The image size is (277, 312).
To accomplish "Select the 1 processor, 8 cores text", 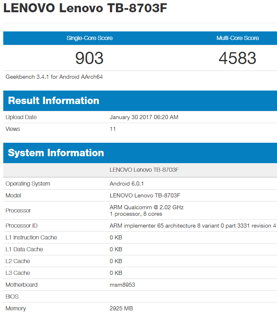I will 136,214.
